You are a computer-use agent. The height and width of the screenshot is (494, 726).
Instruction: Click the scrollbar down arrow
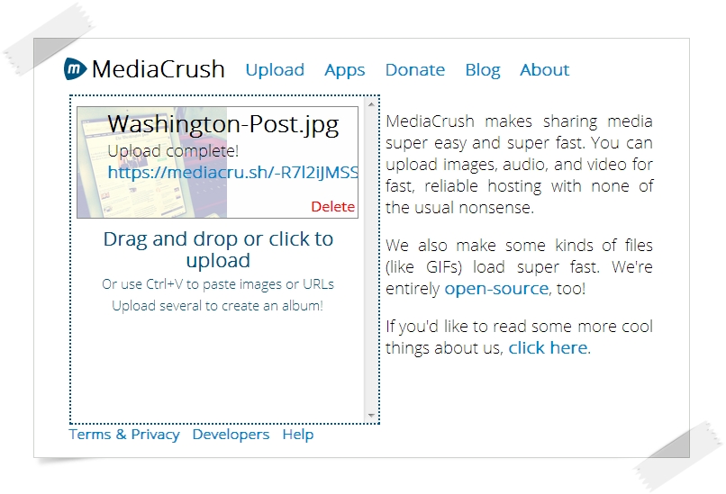click(371, 416)
